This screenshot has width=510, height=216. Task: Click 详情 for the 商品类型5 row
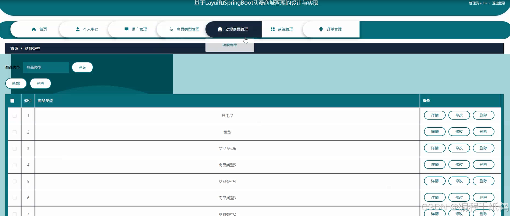435,165
